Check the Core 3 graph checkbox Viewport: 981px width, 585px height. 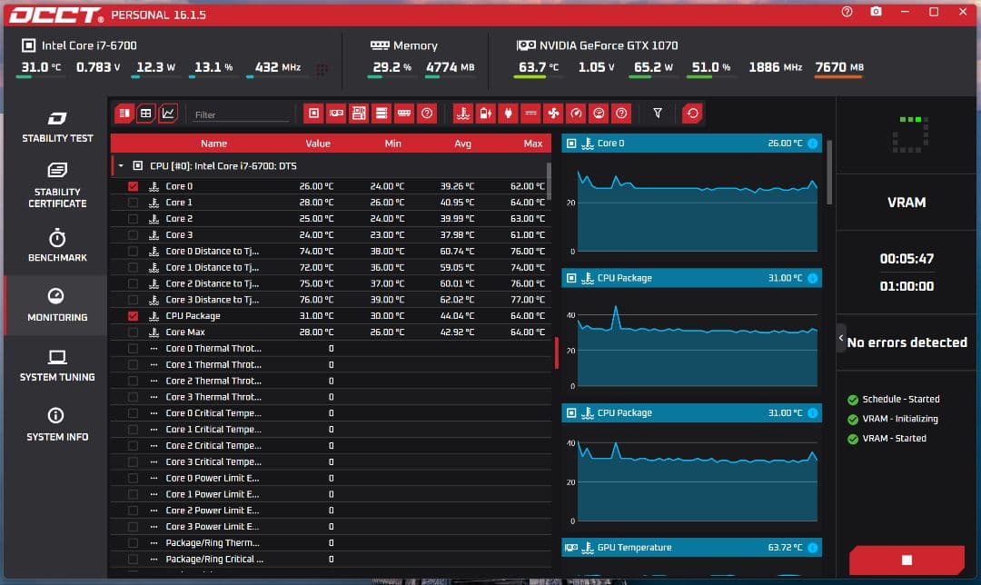(x=133, y=235)
